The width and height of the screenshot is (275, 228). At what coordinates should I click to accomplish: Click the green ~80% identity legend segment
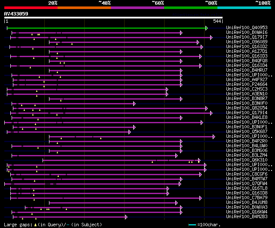[x=191, y=8]
